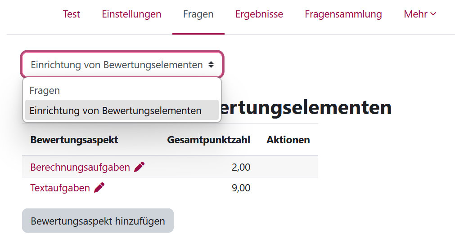Expand the Mehr menu

(419, 14)
